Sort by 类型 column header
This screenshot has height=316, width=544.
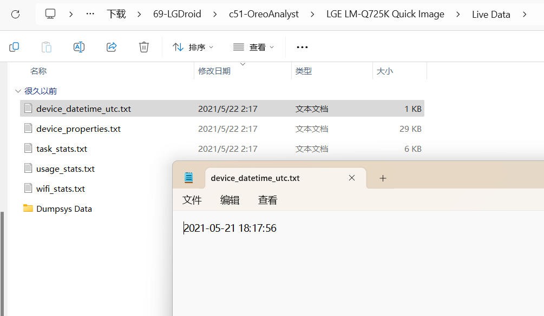pyautogui.click(x=304, y=71)
